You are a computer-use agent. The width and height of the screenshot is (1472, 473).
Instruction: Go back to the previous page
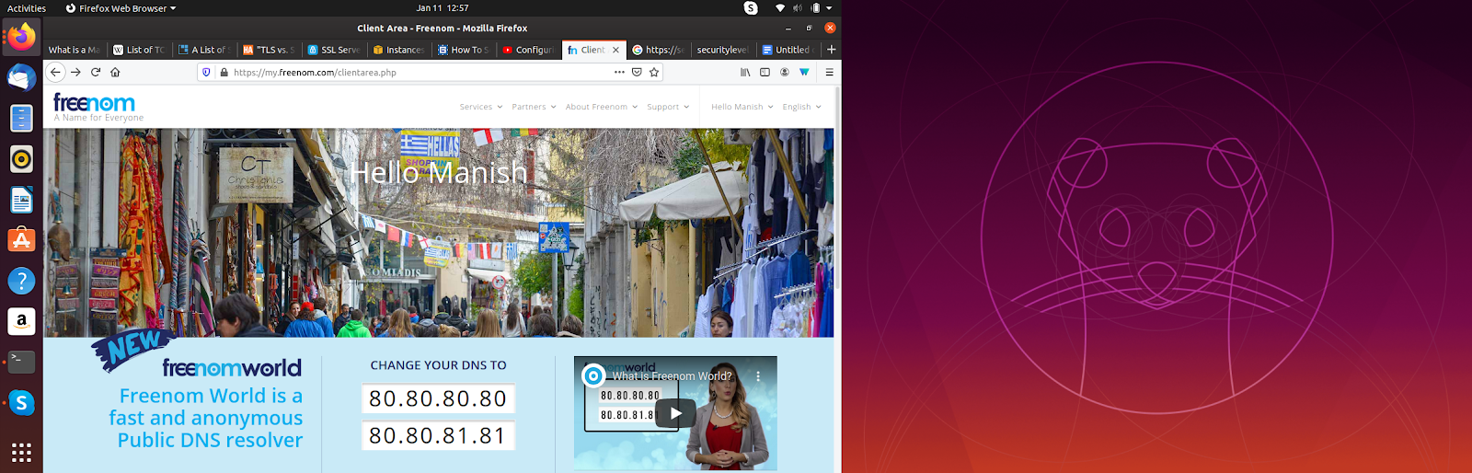click(55, 72)
